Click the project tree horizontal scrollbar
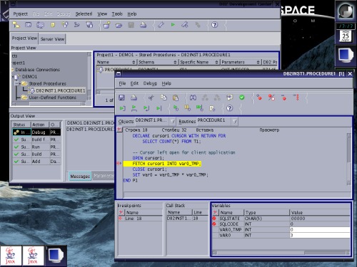The image size is (357, 267). coord(49,104)
